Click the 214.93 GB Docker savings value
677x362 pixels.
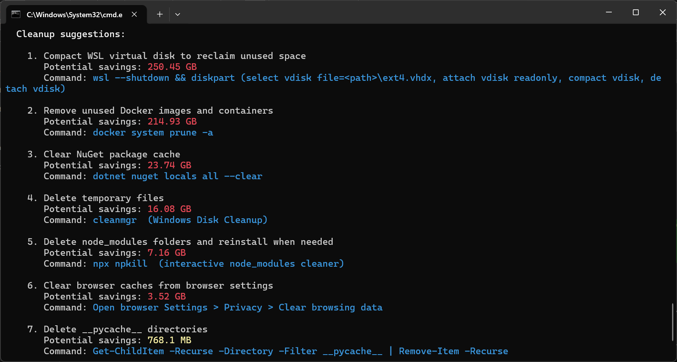(172, 122)
